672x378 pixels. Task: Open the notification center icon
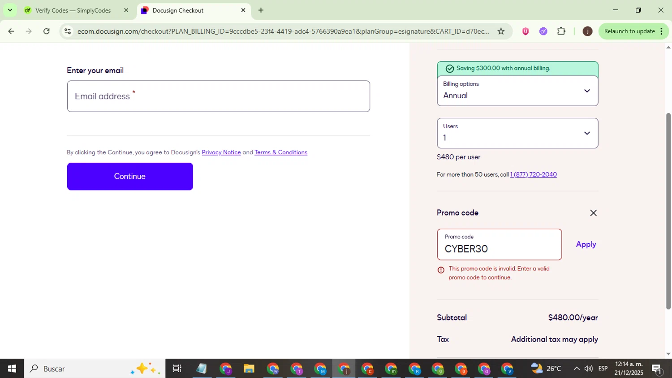pos(658,369)
